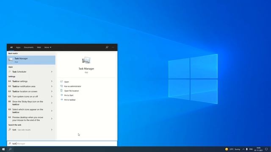Select the Taskbar settings result text

(20, 81)
